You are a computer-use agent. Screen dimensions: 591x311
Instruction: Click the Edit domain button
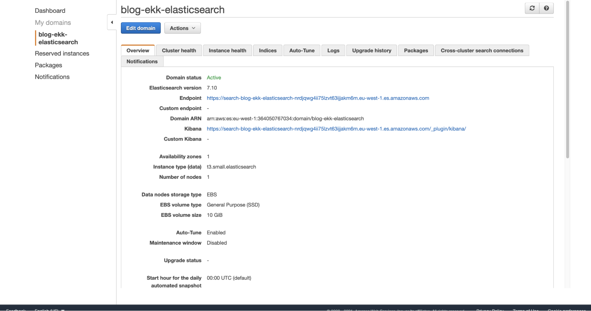140,28
